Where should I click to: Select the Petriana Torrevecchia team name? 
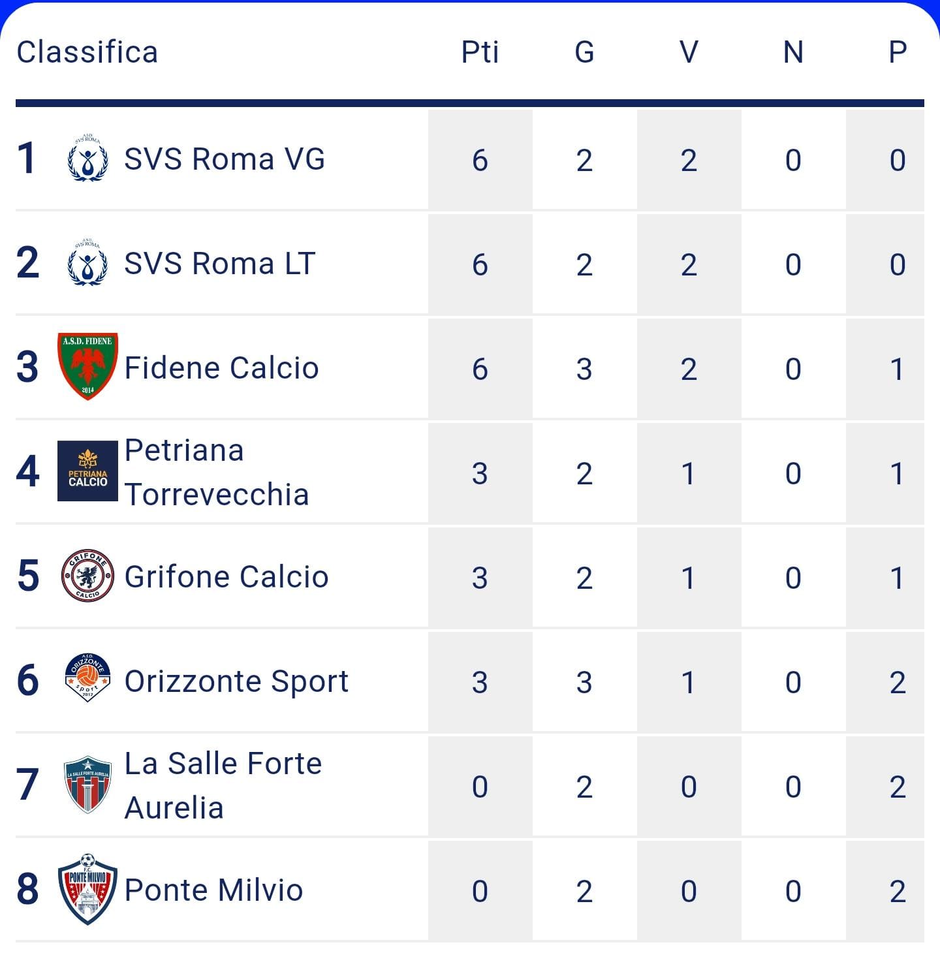pos(216,472)
